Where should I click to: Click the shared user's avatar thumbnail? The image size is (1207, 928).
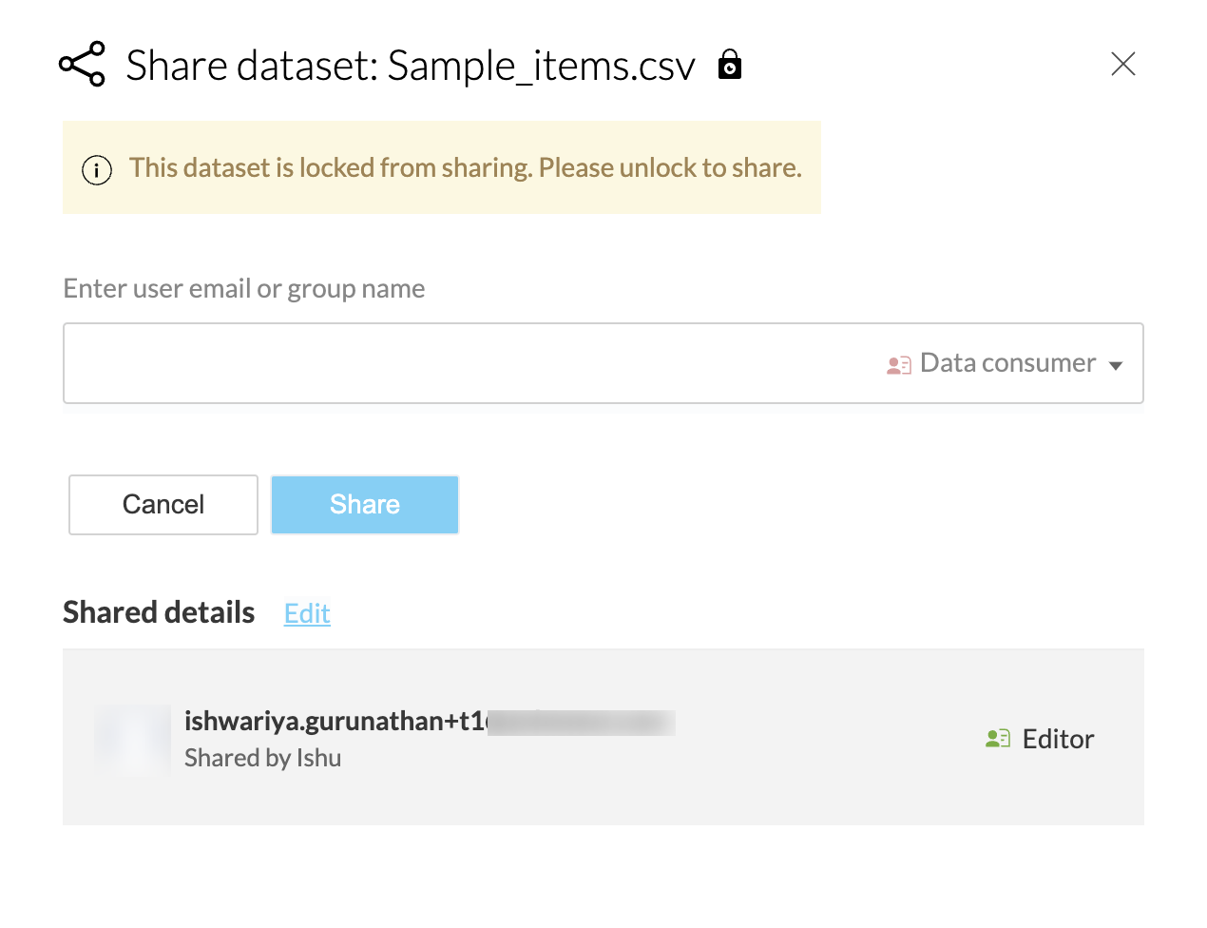coord(133,740)
